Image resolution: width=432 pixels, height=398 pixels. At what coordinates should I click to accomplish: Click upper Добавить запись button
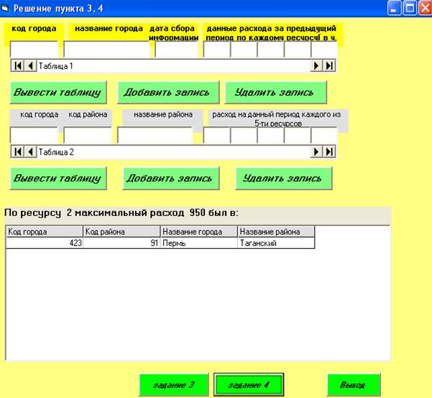[x=167, y=93]
